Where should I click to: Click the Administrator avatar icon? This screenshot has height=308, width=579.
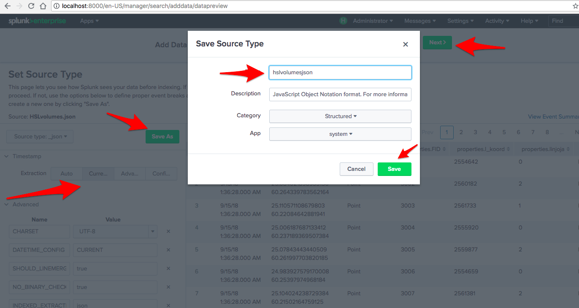(x=343, y=21)
